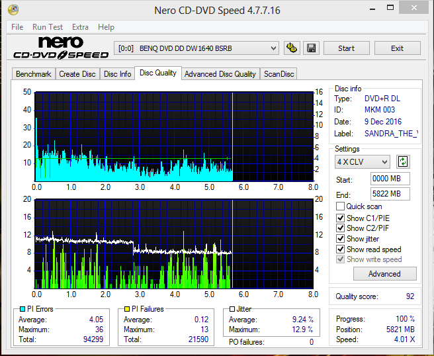Open the Extra menu
Viewport: 434px width, 356px height.
(x=80, y=27)
